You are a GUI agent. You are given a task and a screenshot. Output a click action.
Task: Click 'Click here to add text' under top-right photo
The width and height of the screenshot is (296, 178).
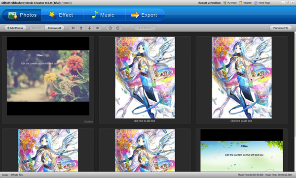tap(241, 121)
